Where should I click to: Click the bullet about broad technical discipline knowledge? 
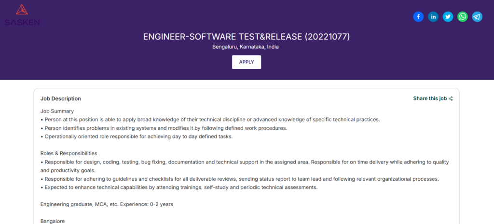[x=210, y=120]
